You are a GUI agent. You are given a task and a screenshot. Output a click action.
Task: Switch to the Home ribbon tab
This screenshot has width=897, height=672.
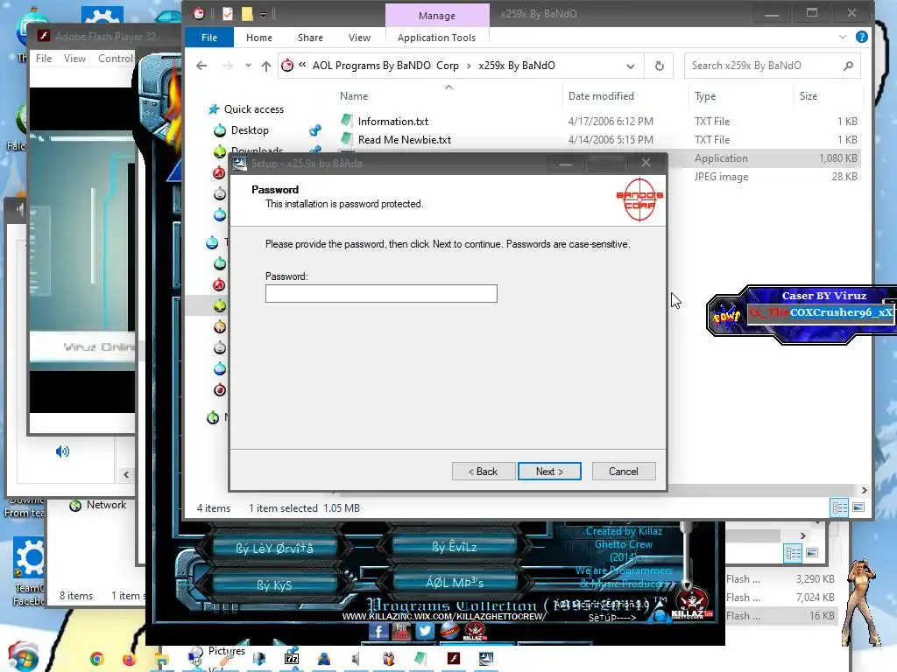click(259, 38)
